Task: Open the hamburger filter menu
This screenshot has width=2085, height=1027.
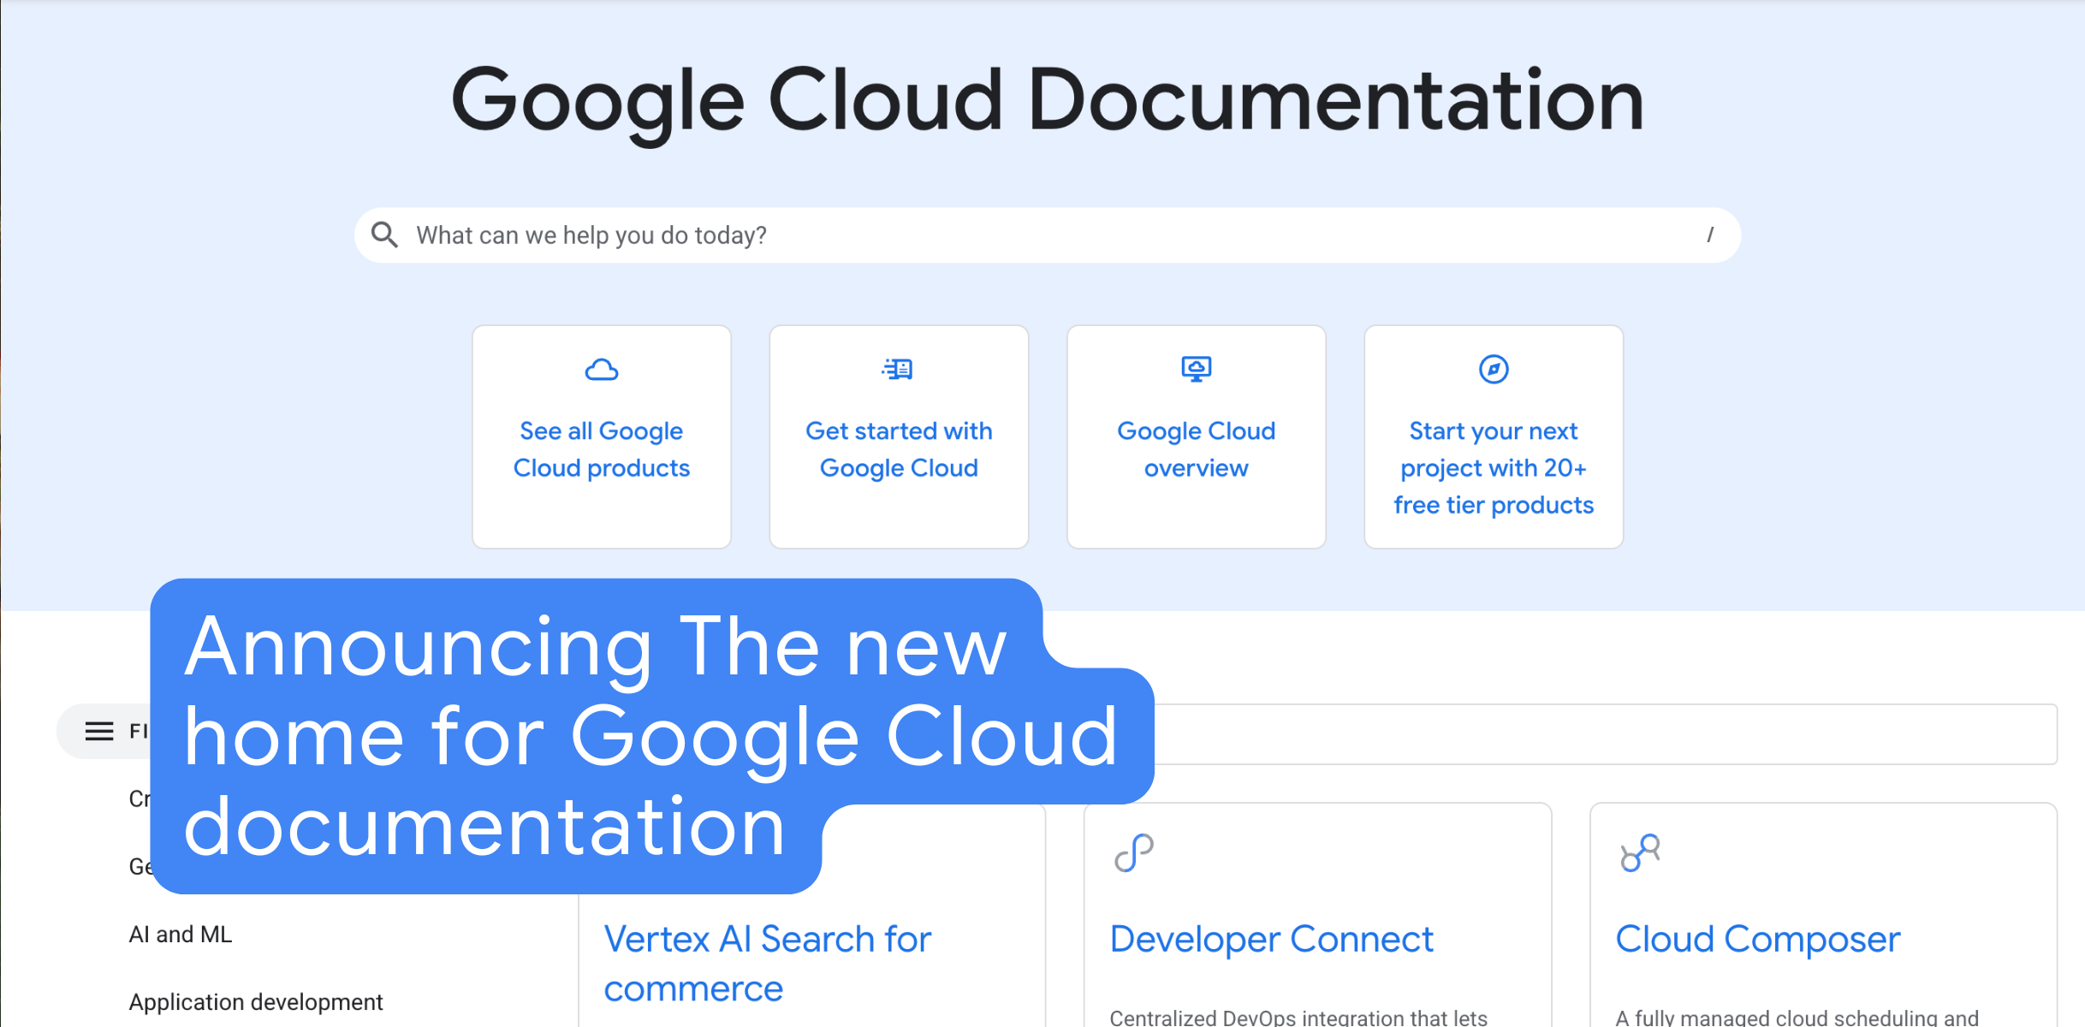Action: click(x=98, y=732)
